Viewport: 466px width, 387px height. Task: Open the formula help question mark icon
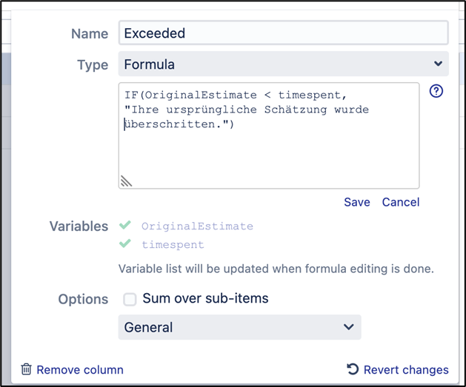(x=436, y=91)
